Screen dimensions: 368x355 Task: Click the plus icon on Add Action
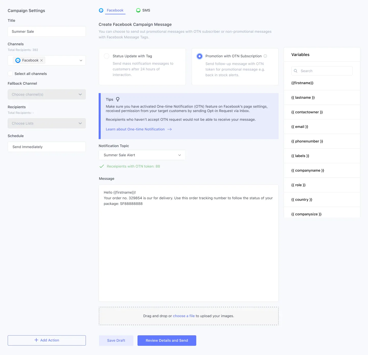tap(36, 340)
